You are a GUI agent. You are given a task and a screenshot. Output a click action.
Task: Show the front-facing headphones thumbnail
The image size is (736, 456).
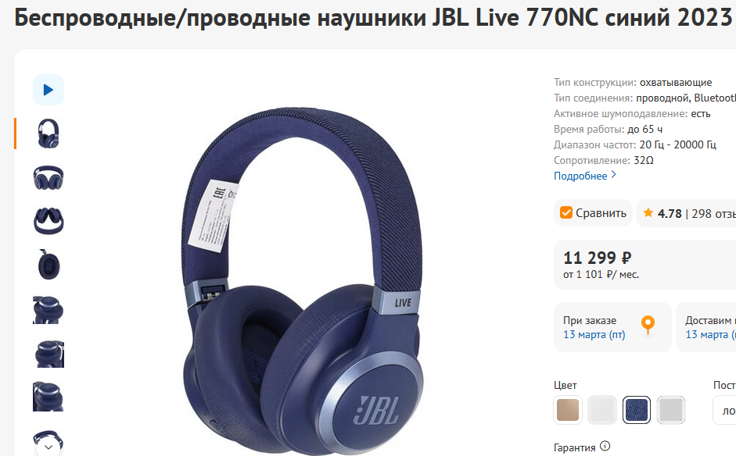48,177
